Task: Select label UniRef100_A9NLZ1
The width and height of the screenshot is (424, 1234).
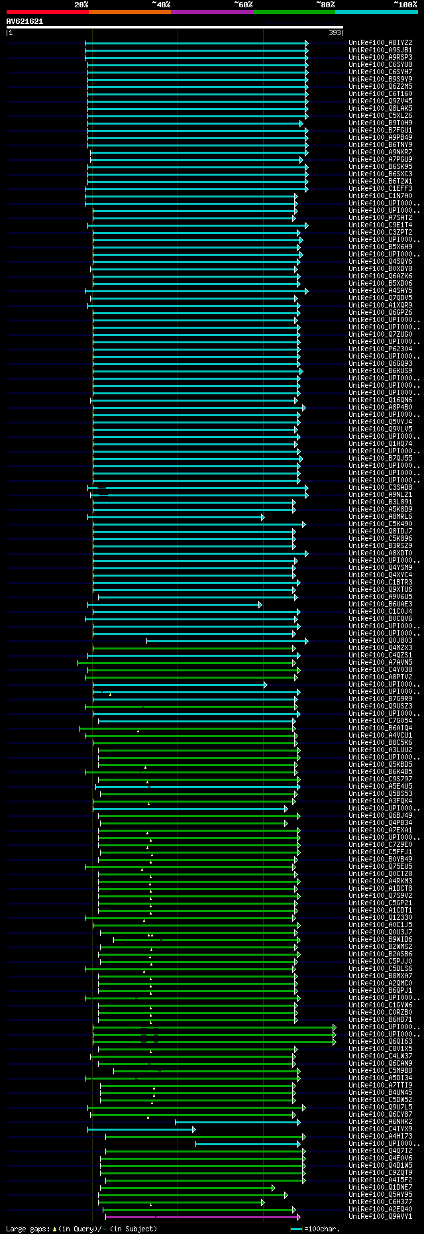Action: (380, 494)
